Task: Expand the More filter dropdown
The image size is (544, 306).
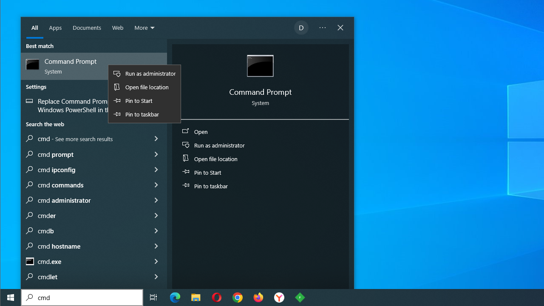Action: pyautogui.click(x=144, y=28)
